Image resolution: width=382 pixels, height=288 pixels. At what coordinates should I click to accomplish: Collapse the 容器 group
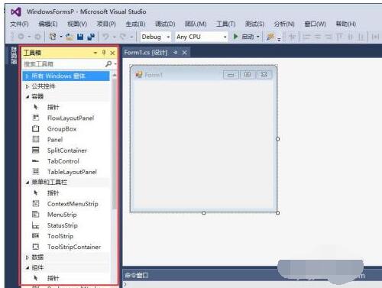tap(27, 97)
